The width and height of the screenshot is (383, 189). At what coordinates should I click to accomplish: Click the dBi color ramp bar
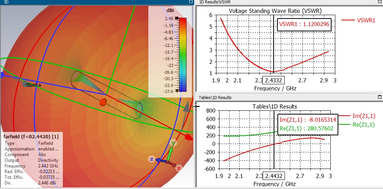[183, 55]
